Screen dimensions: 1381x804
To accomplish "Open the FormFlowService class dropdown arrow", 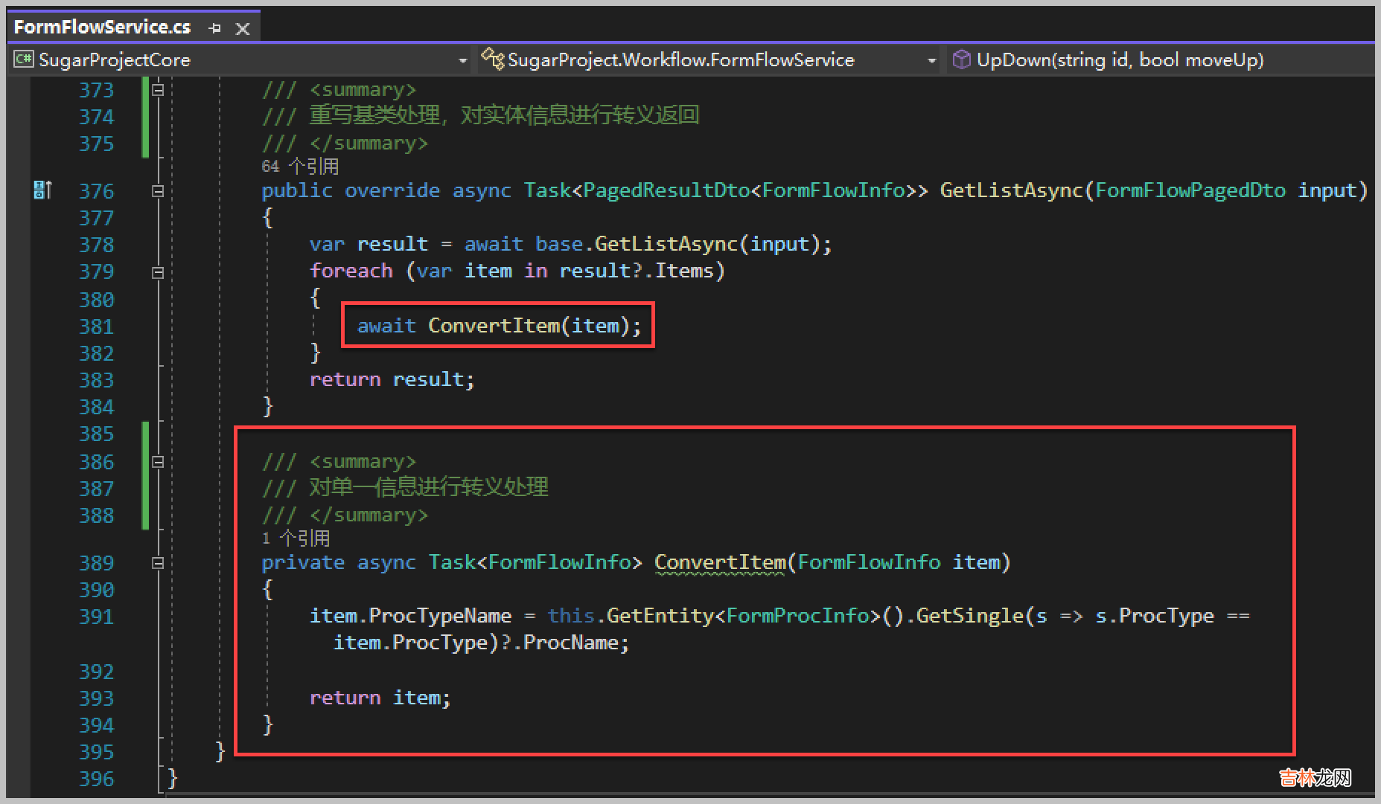I will click(931, 60).
